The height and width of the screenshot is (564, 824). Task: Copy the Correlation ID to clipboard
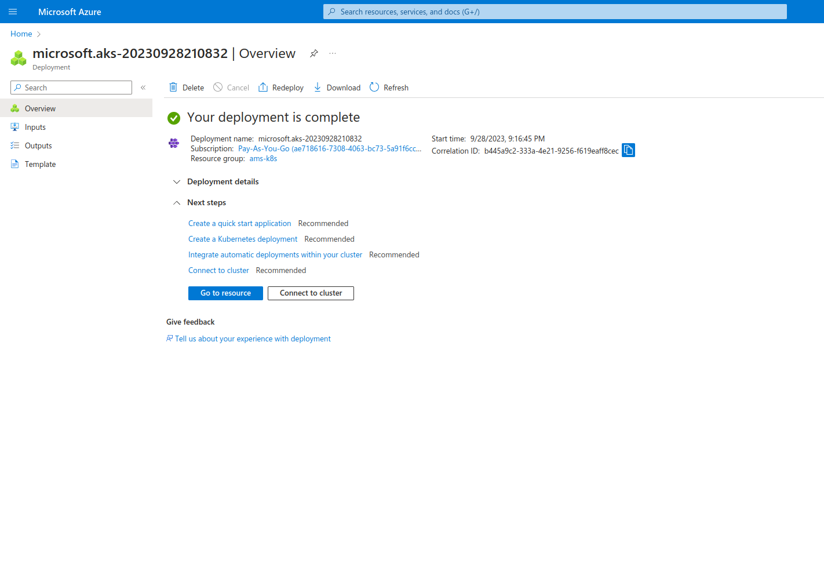(x=628, y=150)
